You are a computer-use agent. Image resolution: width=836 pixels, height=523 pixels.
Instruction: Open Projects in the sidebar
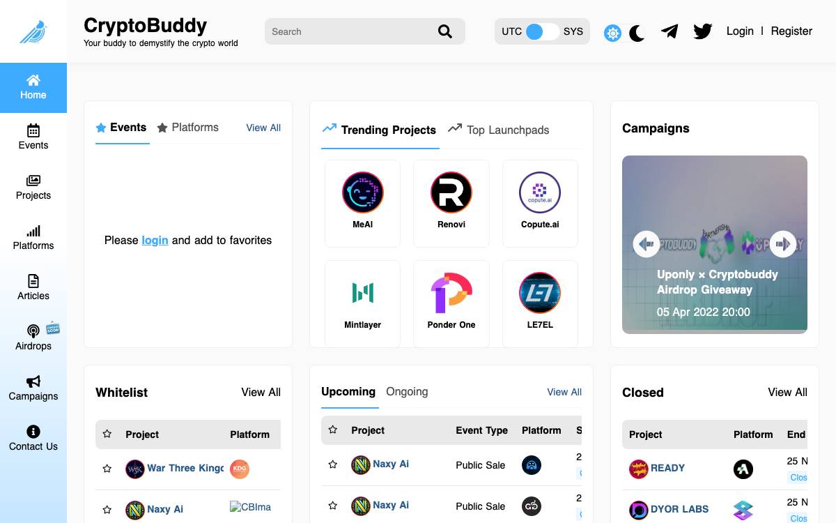click(33, 188)
